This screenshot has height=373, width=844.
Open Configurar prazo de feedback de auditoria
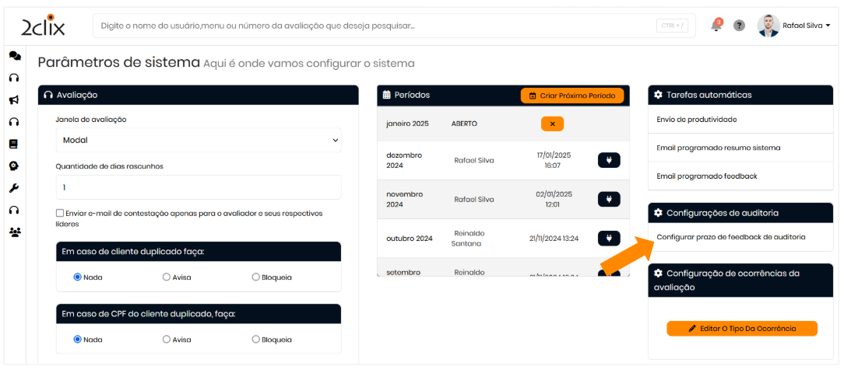click(730, 237)
